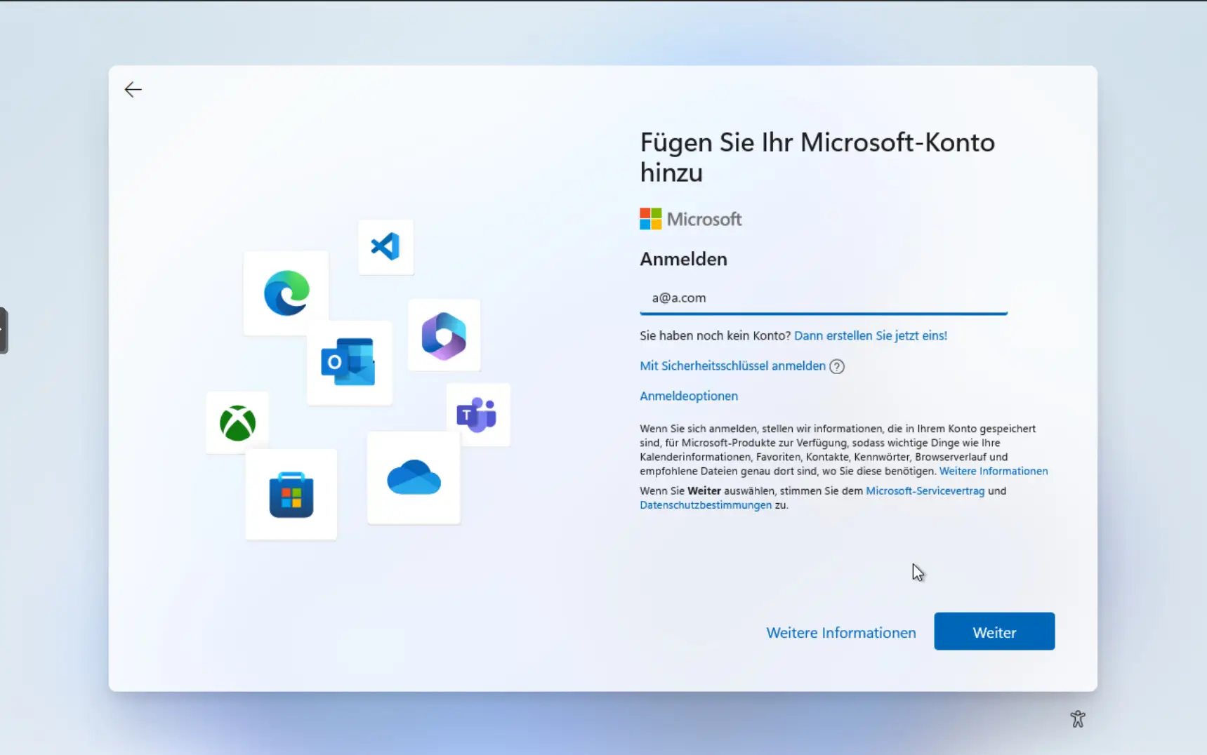Click 'Mit Sicherheitsschlüssel anmelden' link

point(732,366)
